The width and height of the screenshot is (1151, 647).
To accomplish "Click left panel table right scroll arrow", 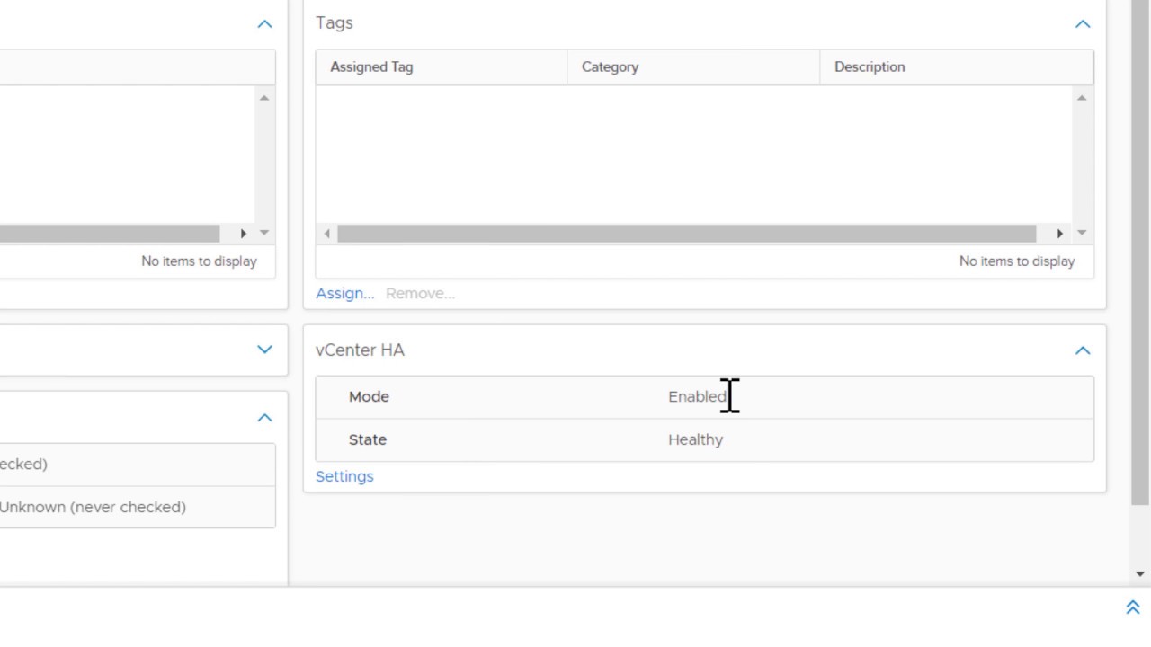I will point(243,234).
